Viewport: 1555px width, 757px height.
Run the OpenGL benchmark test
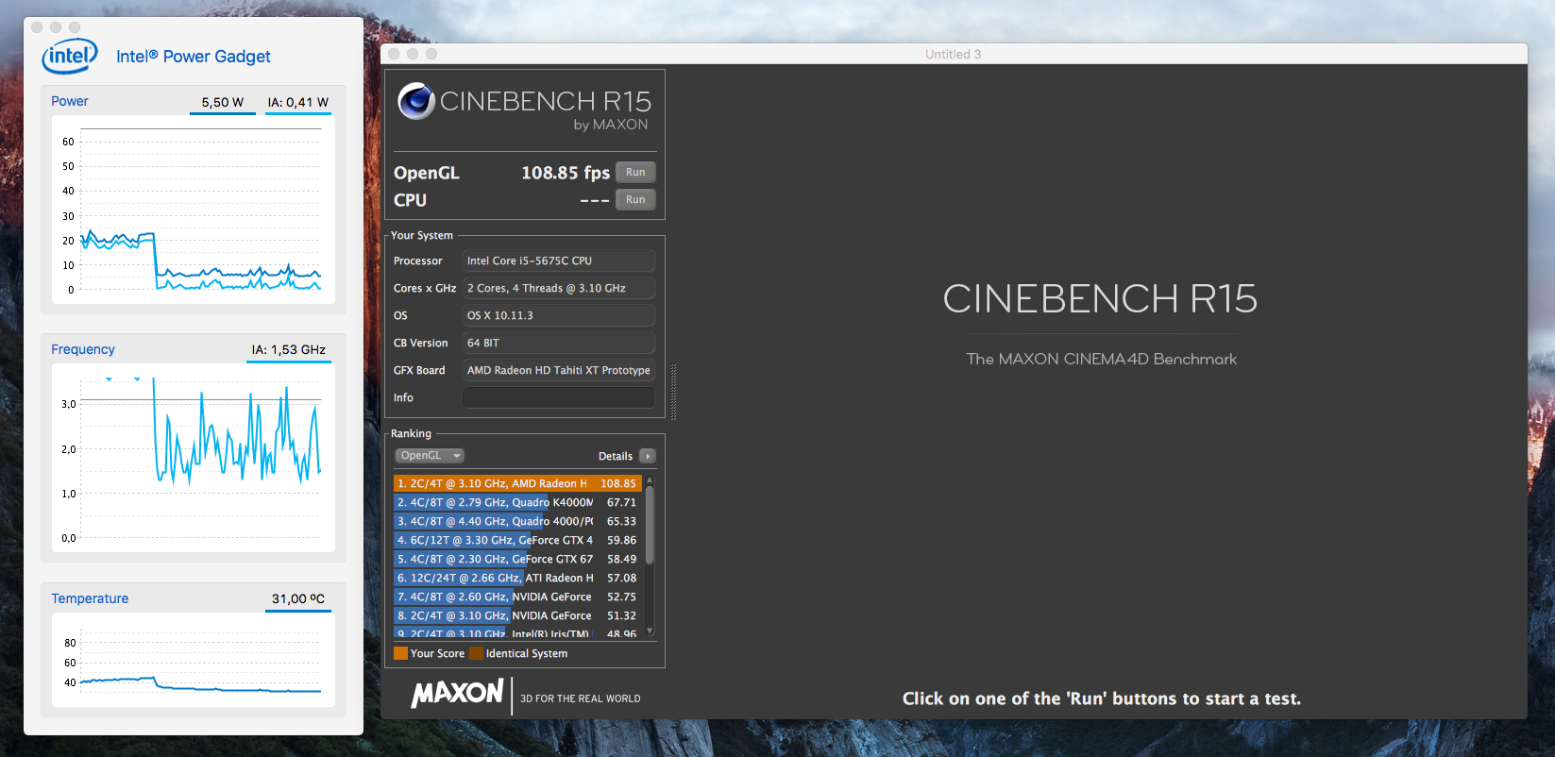pyautogui.click(x=635, y=173)
